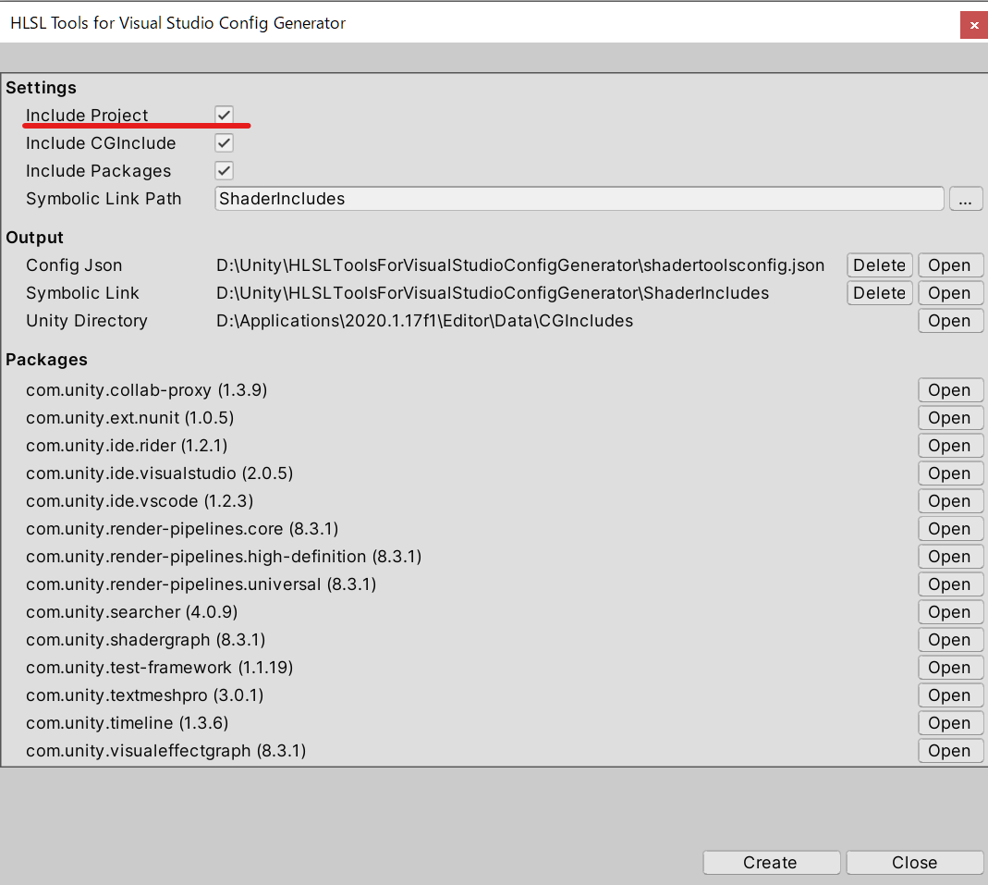Click the Output section header
The height and width of the screenshot is (885, 988).
[x=34, y=238]
